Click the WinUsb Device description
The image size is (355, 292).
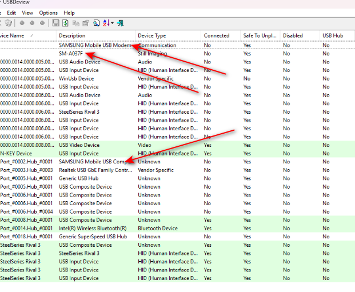click(x=76, y=78)
